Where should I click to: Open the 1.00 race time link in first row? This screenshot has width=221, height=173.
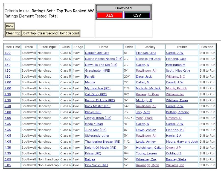7,53
